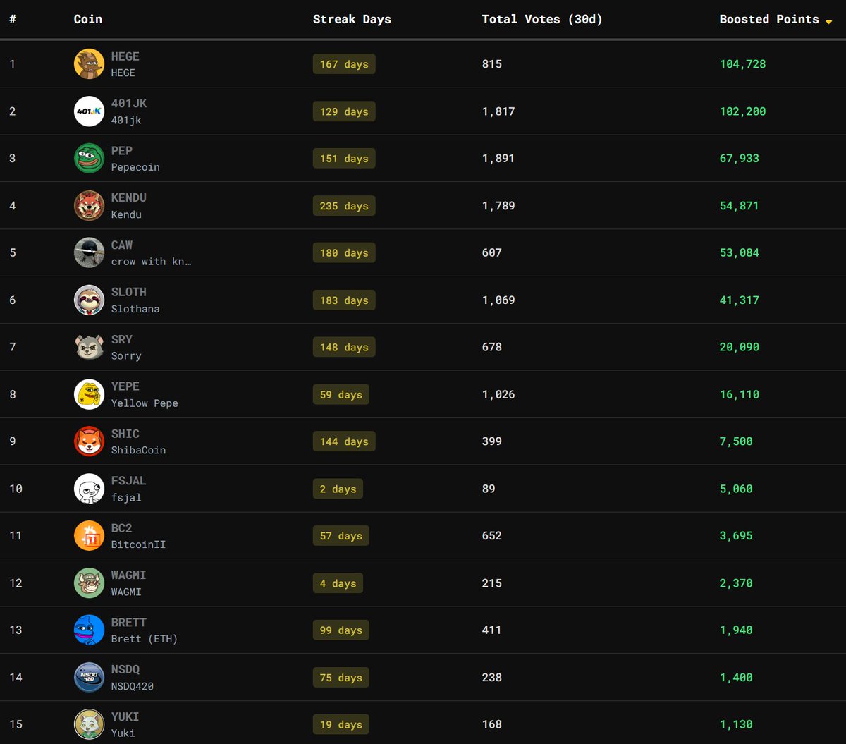The width and height of the screenshot is (846, 744).
Task: Click the 183 days streak badge
Action: [344, 300]
